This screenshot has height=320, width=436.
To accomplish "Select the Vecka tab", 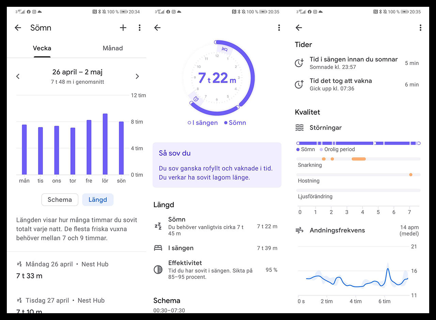I will pos(42,48).
